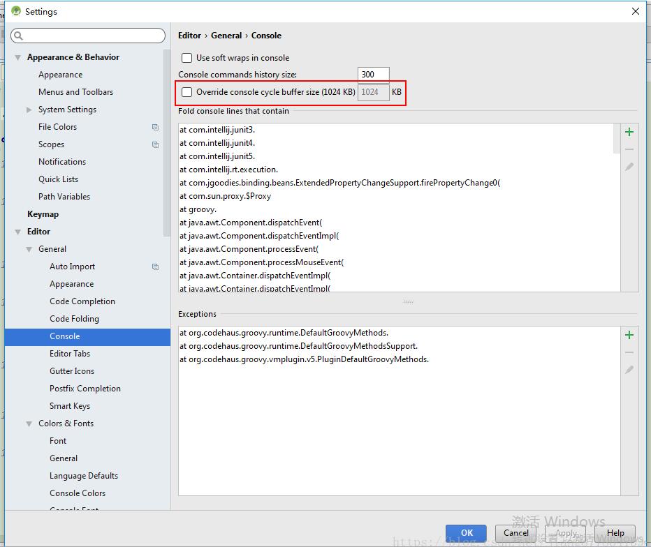Enable Use soft wraps in console
The height and width of the screenshot is (547, 651).
pos(186,58)
